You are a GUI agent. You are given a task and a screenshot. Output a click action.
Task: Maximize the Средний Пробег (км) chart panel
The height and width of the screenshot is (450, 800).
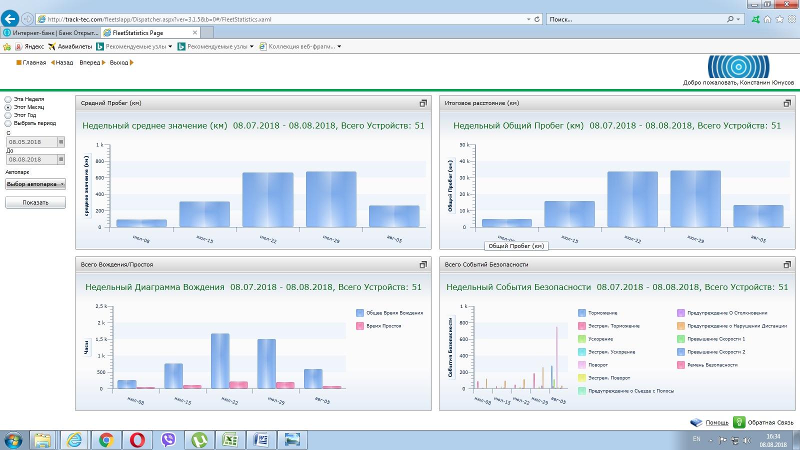coord(423,103)
